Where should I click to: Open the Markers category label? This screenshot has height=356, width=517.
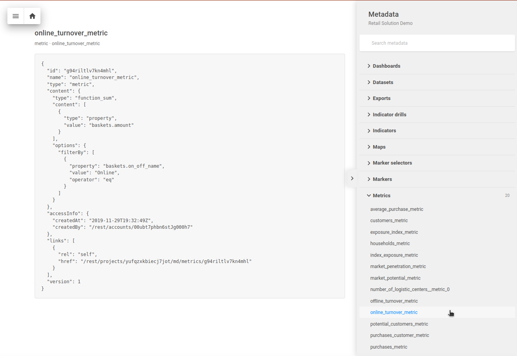[382, 179]
